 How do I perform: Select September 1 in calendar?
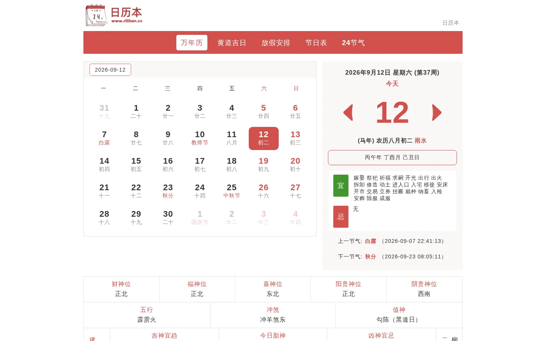pyautogui.click(x=136, y=112)
